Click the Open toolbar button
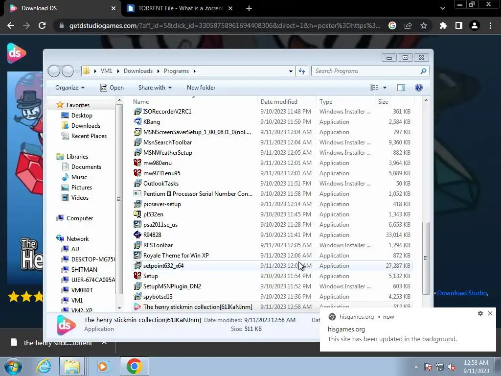The width and height of the screenshot is (501, 376). tap(112, 88)
